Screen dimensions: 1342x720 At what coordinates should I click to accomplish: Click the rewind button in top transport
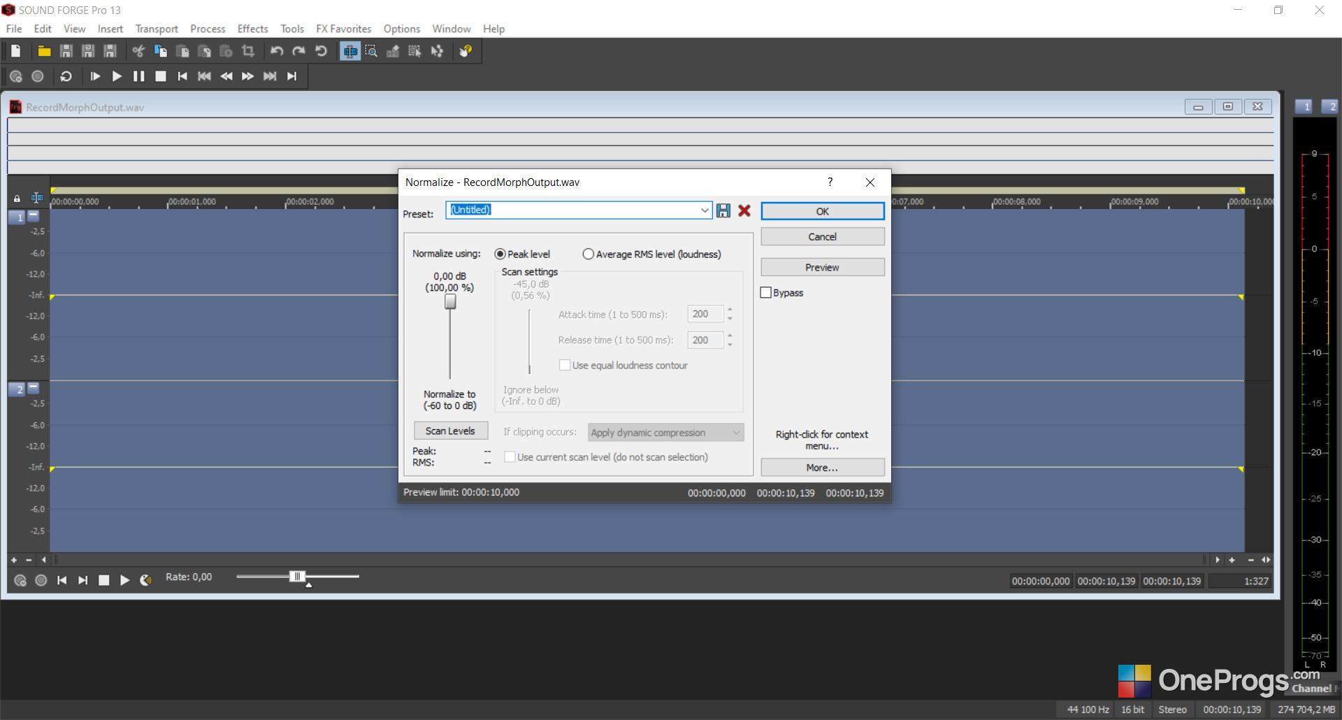[x=226, y=76]
